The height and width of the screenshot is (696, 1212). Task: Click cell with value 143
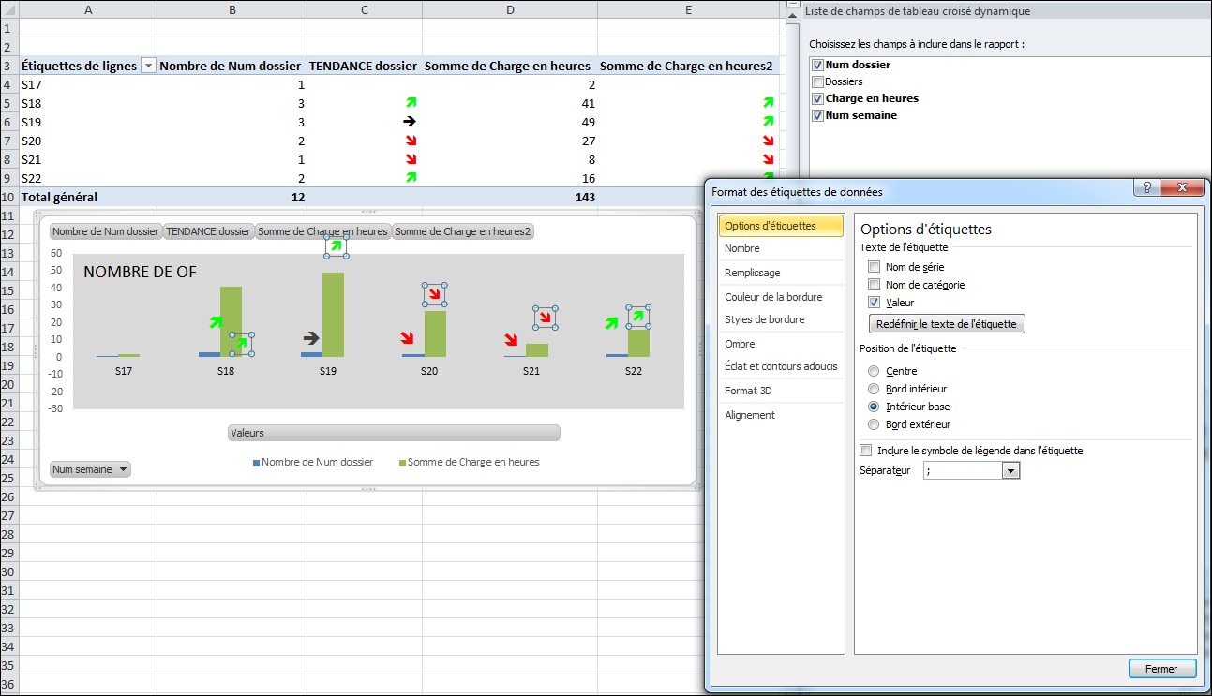(510, 197)
